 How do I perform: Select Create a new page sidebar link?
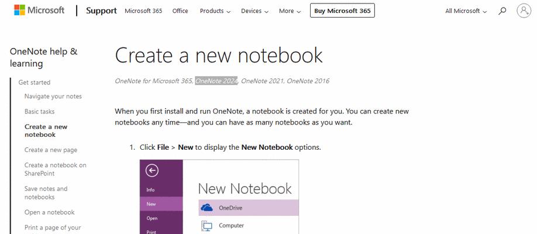[51, 150]
